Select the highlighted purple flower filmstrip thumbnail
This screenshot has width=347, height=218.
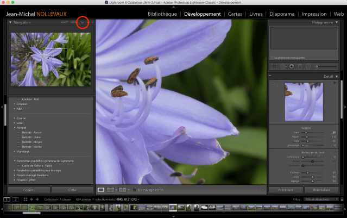pos(173,207)
